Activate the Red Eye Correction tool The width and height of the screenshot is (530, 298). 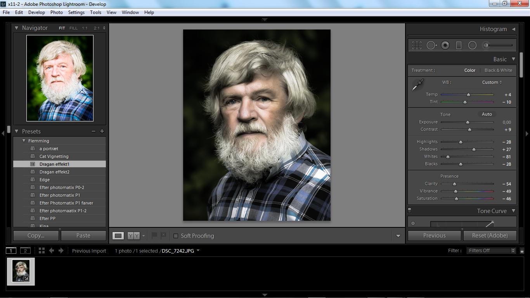445,45
